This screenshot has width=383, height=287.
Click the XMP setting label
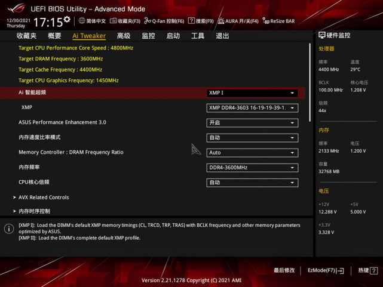pos(27,107)
